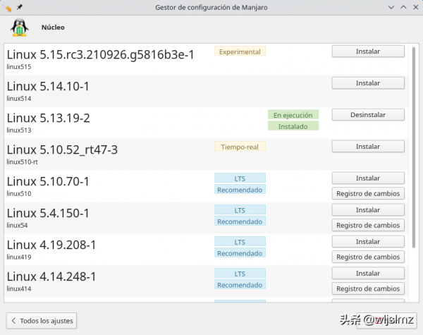
Task: Click the Manjaro settings app icon in title bar
Action: [7, 7]
